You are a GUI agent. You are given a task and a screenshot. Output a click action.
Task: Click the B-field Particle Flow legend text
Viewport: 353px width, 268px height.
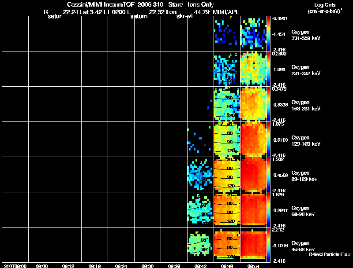point(330,254)
